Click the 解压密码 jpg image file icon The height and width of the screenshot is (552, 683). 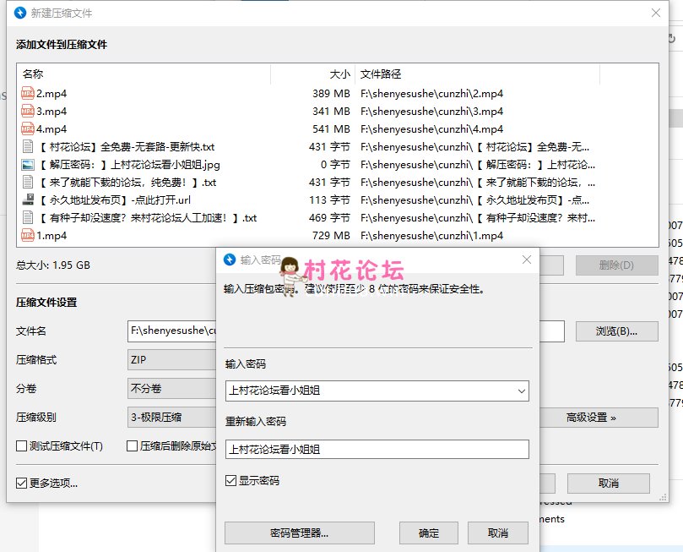[28, 165]
